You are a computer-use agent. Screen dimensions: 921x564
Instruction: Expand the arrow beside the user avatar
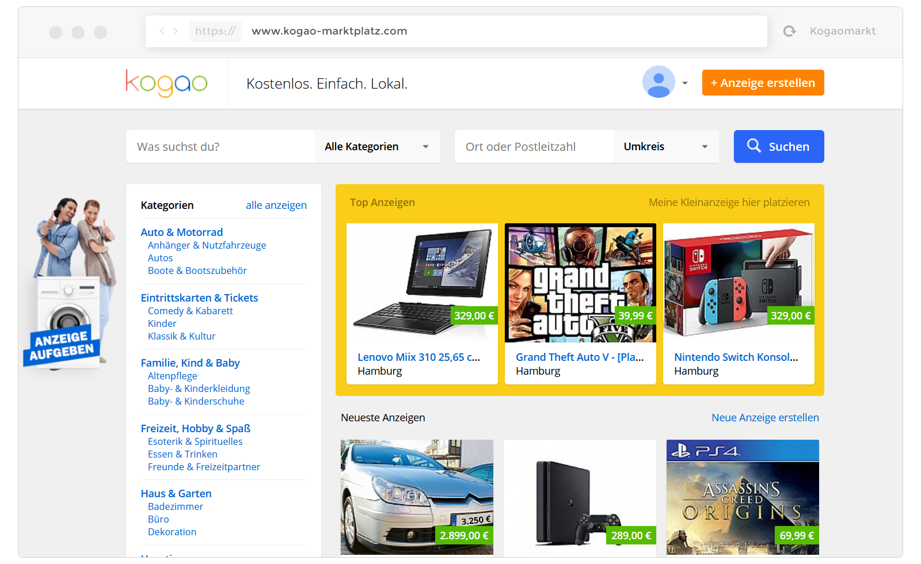685,83
